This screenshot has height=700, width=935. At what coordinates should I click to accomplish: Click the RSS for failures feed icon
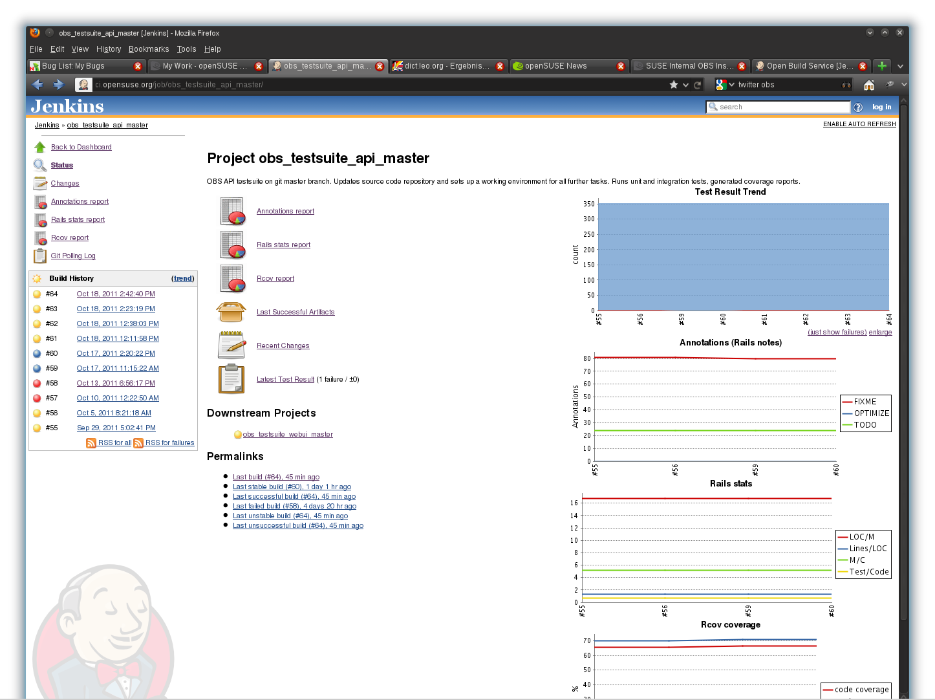138,443
